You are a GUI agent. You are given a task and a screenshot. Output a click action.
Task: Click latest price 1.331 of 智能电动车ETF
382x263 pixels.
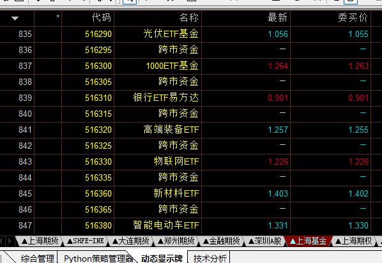(x=278, y=225)
